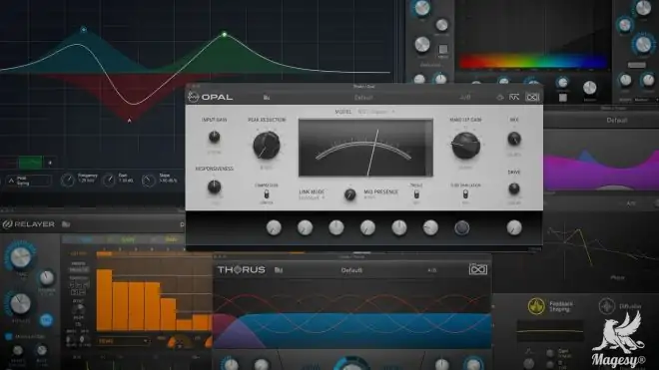Open the folder icon beside the Relayer logo
The width and height of the screenshot is (659, 370).
click(66, 224)
